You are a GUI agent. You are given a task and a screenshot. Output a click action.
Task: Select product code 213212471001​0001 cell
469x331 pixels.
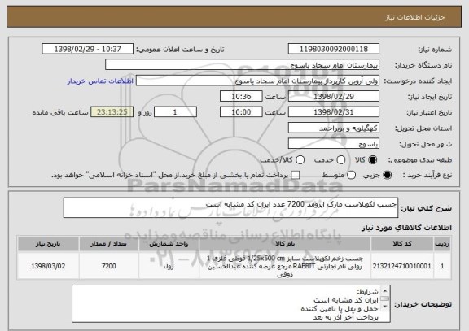click(402, 266)
